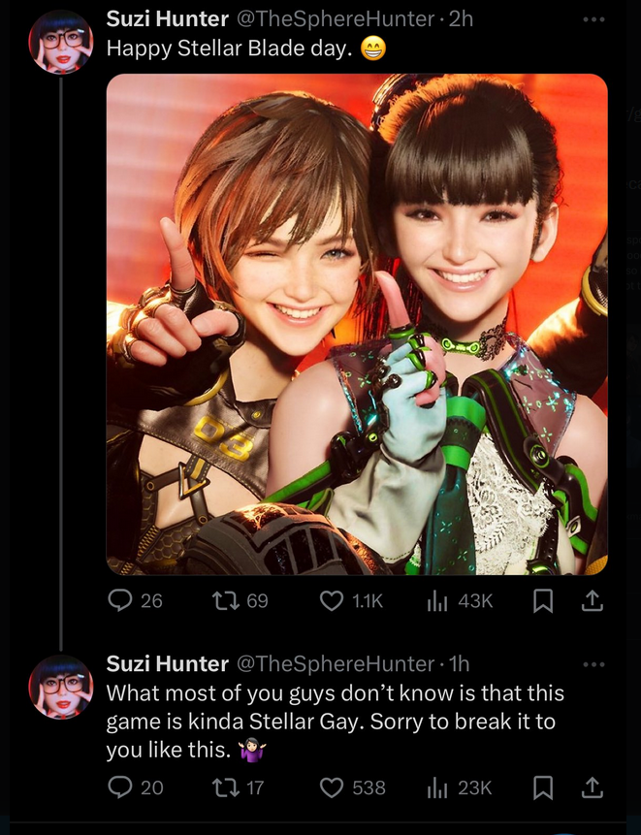The height and width of the screenshot is (835, 641).
Task: View analytics showing 43K views
Action: tap(460, 601)
